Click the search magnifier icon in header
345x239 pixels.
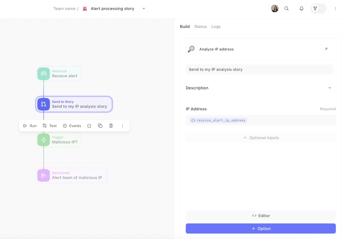287,8
